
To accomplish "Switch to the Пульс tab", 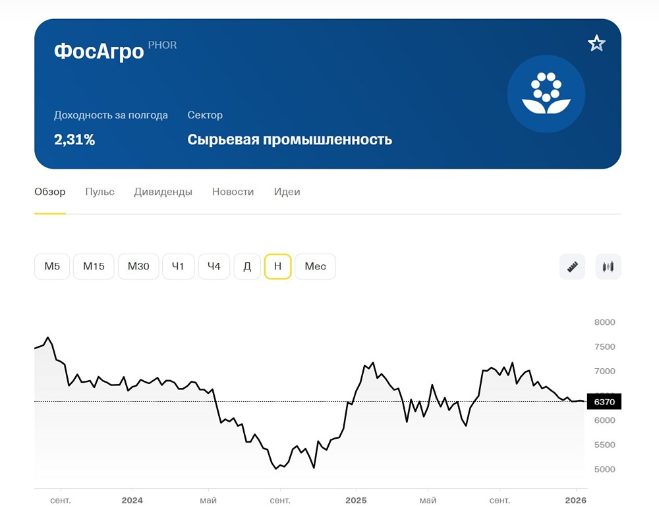I will 100,192.
